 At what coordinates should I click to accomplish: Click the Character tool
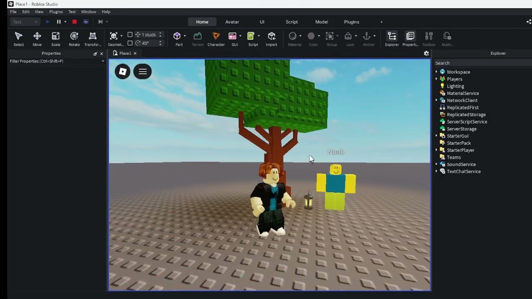tap(216, 39)
